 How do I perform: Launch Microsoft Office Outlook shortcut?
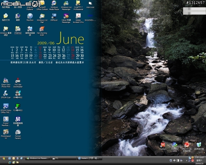pyautogui.click(x=42, y=5)
